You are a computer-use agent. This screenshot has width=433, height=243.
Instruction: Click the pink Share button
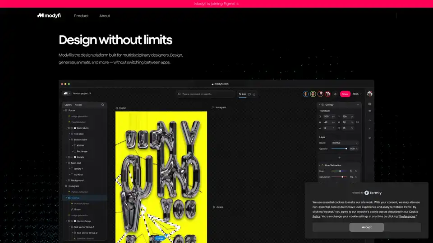345,94
